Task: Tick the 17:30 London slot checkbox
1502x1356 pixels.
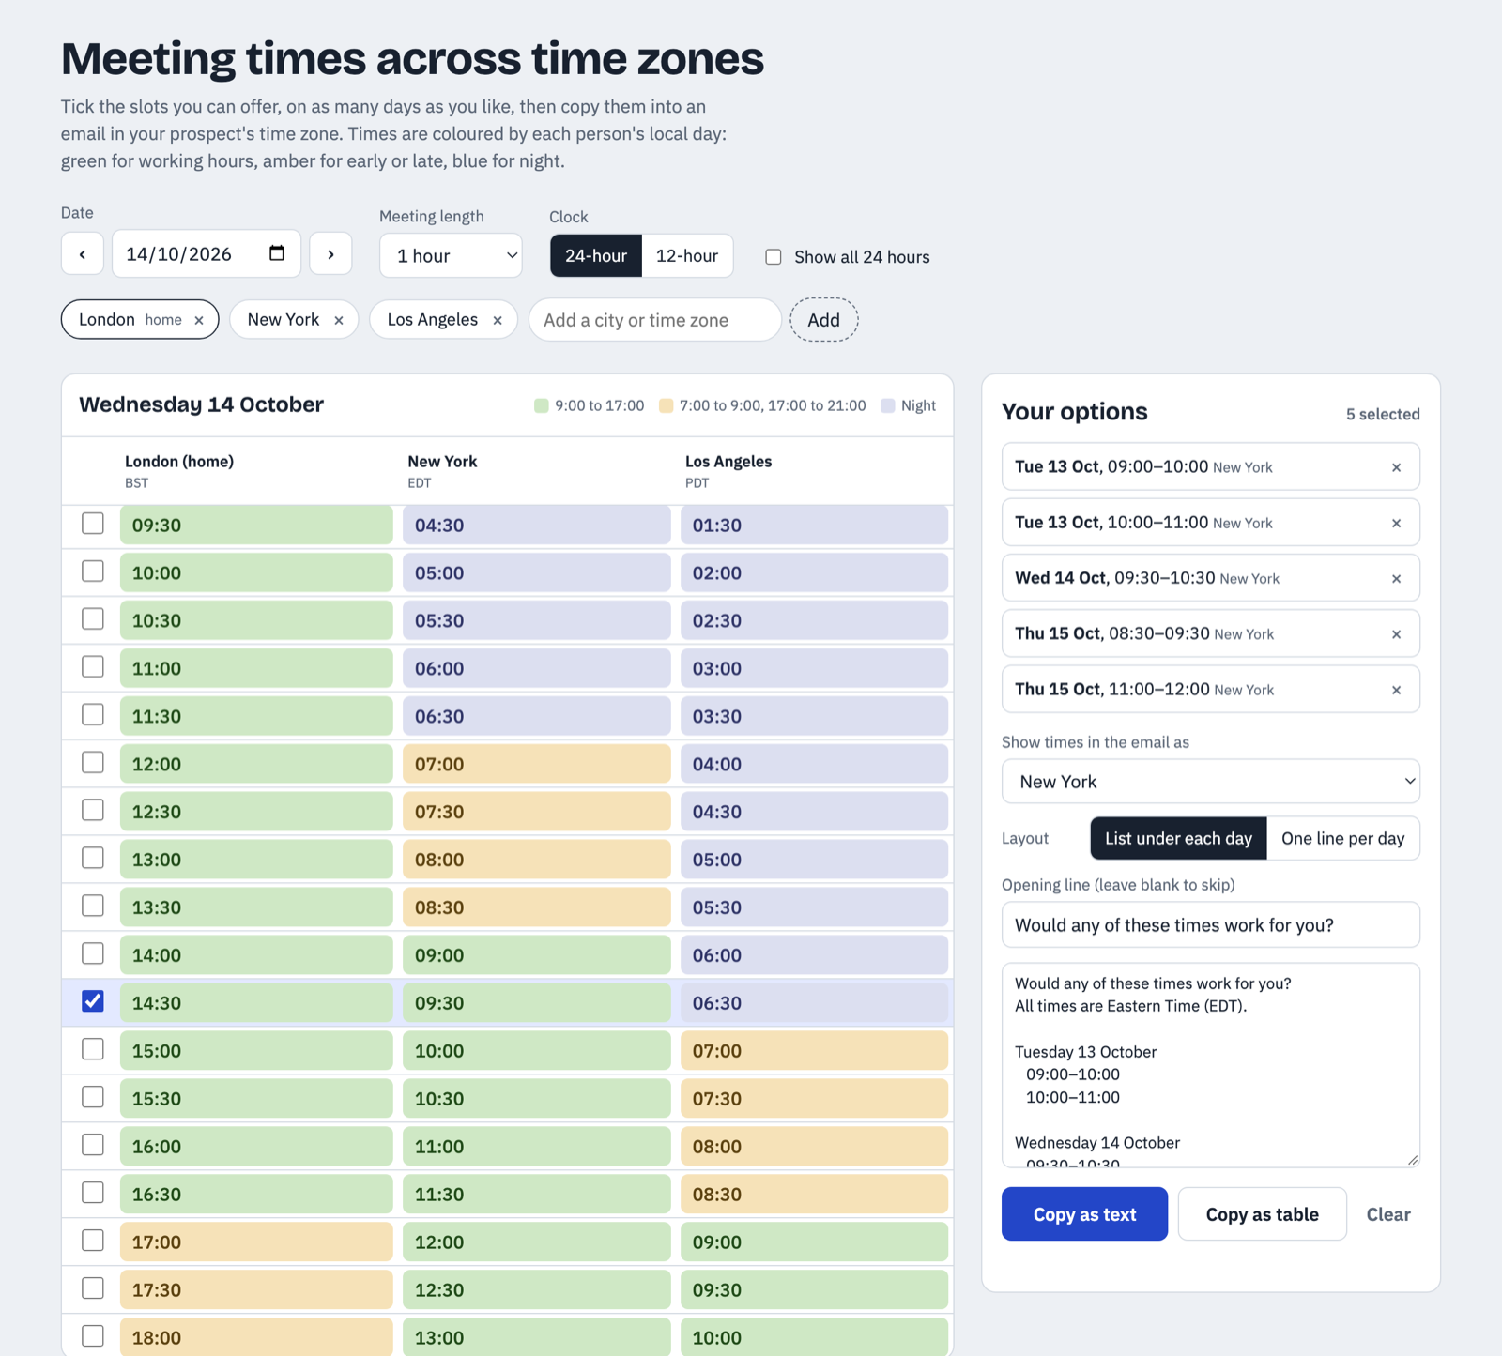Action: point(93,1288)
